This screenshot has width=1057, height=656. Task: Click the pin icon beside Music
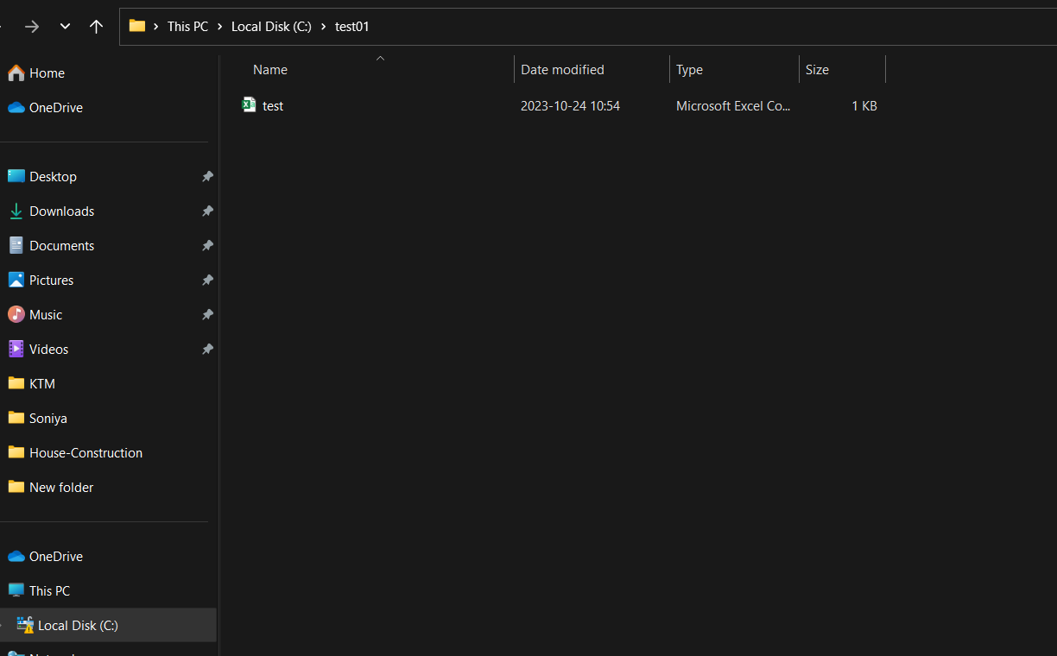[207, 315]
